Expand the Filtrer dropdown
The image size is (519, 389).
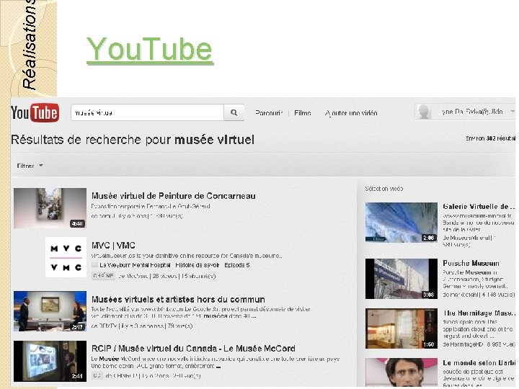30,166
